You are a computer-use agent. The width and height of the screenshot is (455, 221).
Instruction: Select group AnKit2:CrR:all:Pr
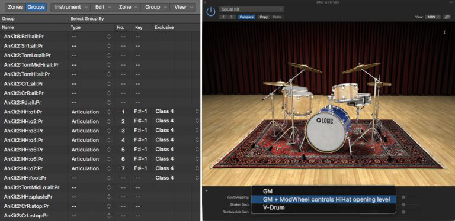click(x=24, y=93)
